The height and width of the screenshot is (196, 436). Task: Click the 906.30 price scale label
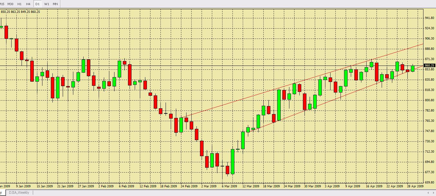(x=430, y=39)
